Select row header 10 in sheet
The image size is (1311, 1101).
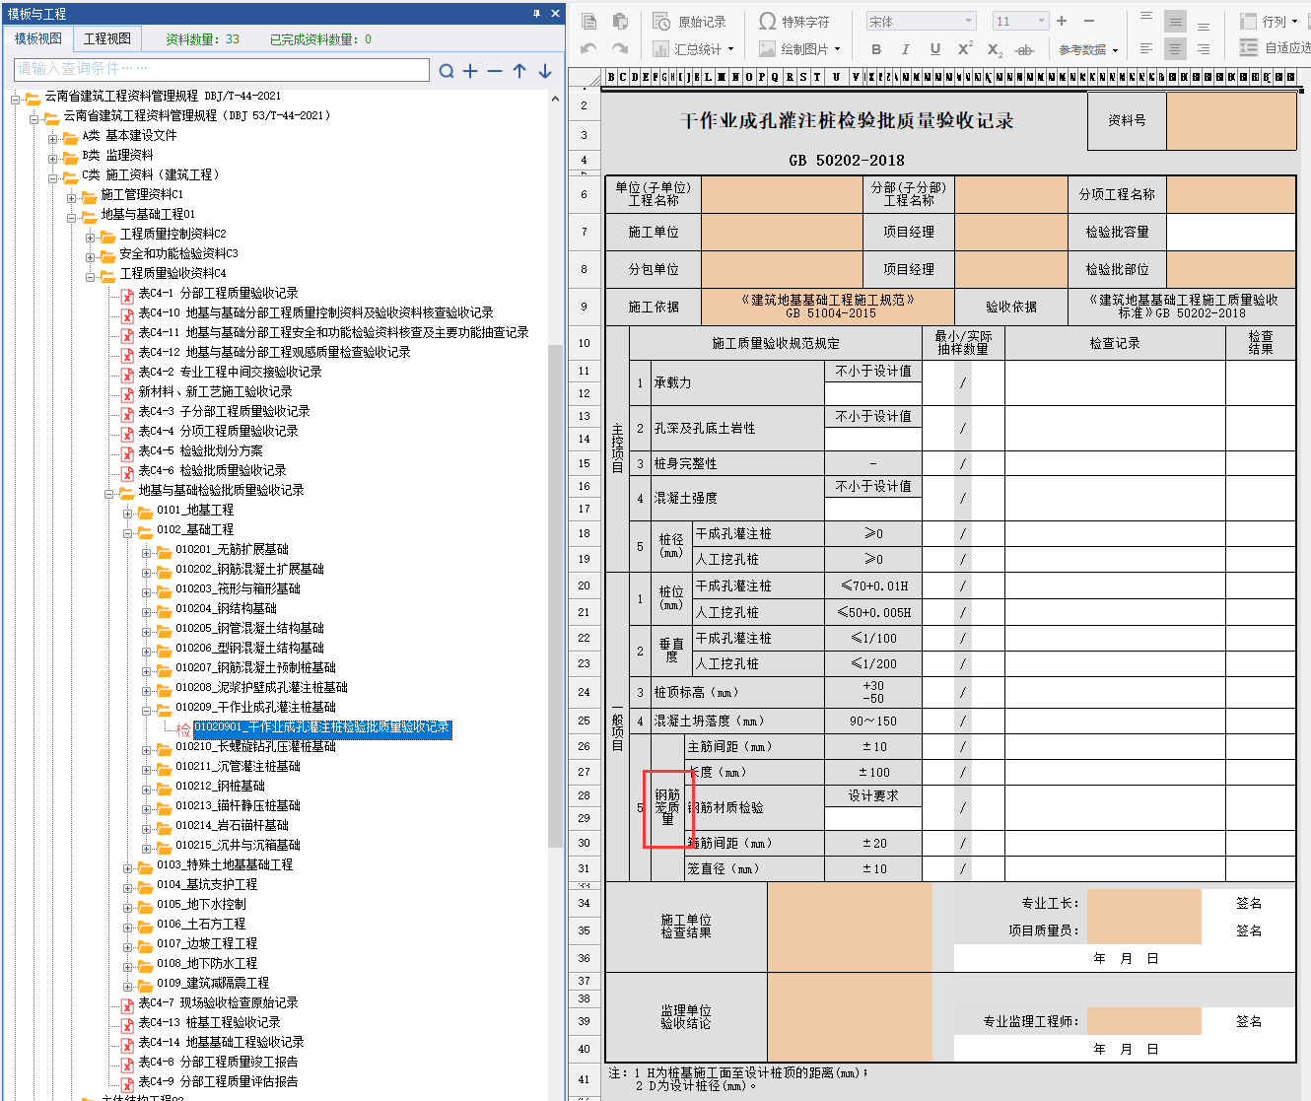584,343
